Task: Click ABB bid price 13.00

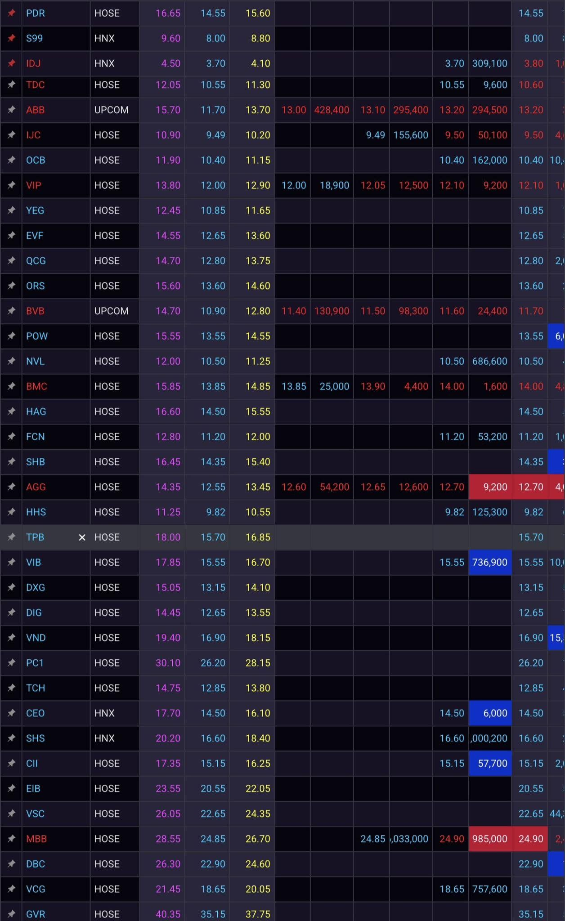Action: [294, 110]
